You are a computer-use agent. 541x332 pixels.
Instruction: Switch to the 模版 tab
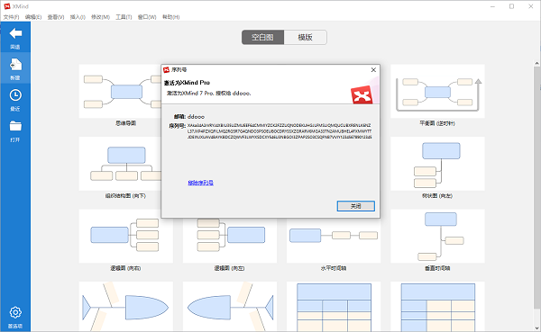pos(305,37)
